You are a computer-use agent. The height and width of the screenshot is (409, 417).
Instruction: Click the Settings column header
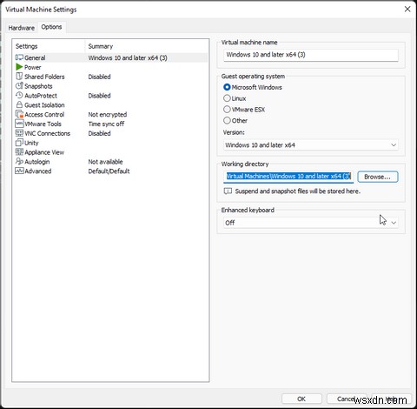pos(27,46)
